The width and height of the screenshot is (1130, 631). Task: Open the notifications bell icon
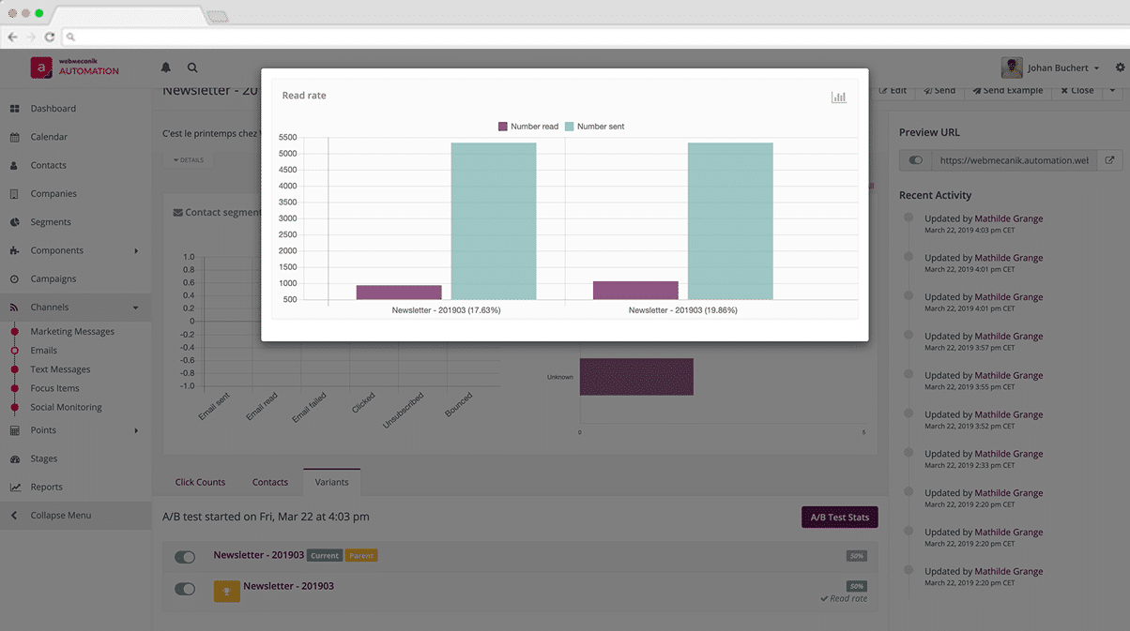(166, 68)
